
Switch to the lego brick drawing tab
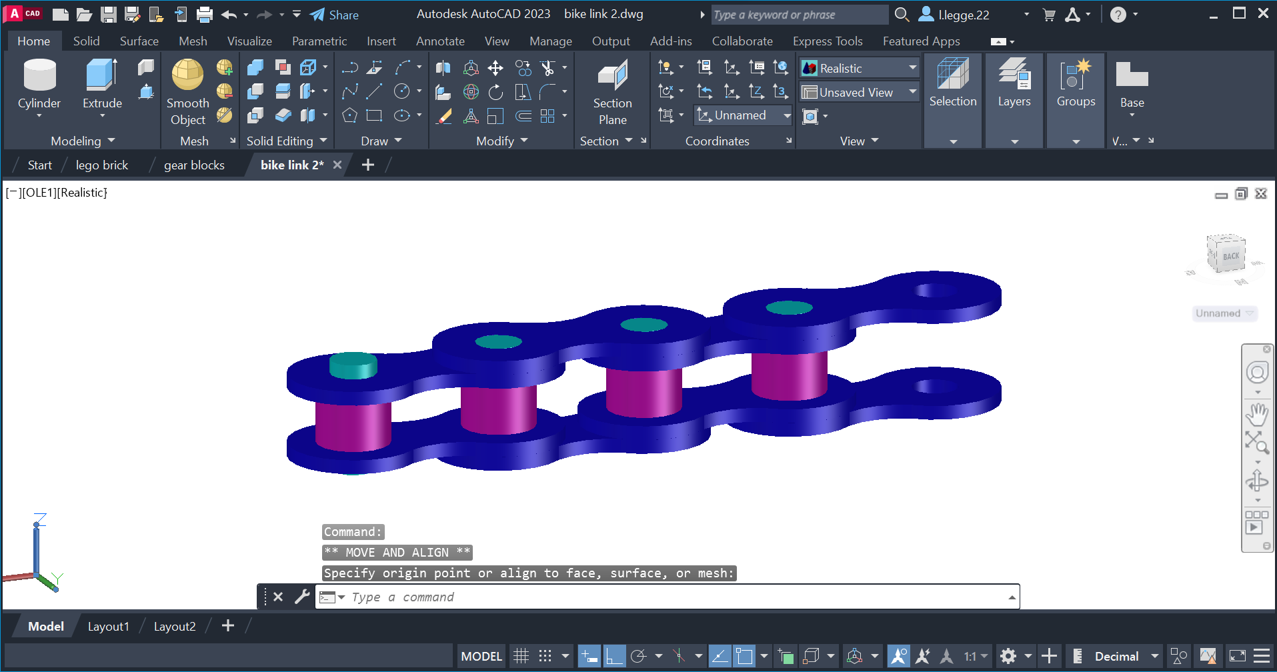pyautogui.click(x=101, y=165)
